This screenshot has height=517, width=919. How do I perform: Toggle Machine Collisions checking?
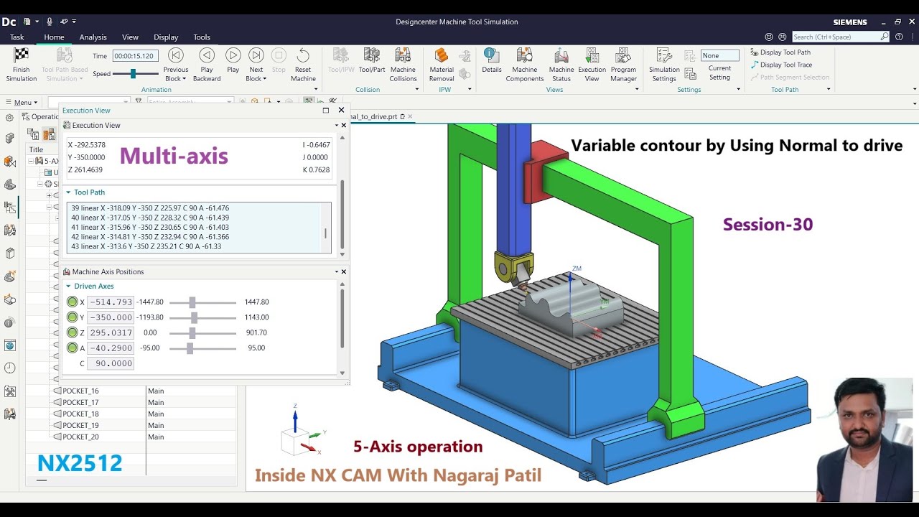(403, 65)
